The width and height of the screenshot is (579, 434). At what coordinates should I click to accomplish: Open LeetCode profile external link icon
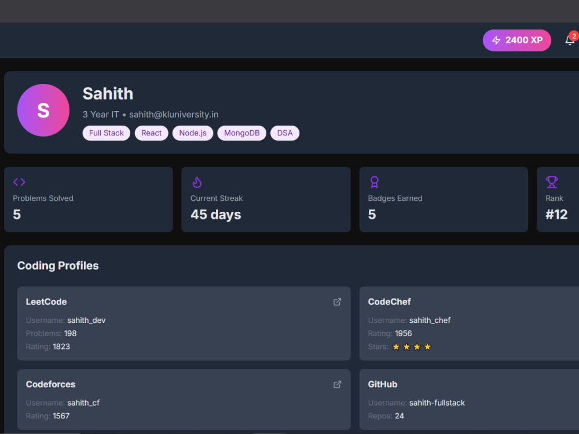337,302
